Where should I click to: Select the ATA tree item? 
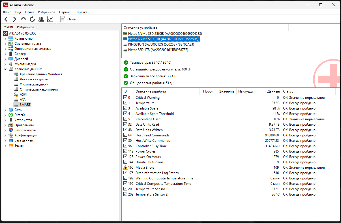point(23,100)
